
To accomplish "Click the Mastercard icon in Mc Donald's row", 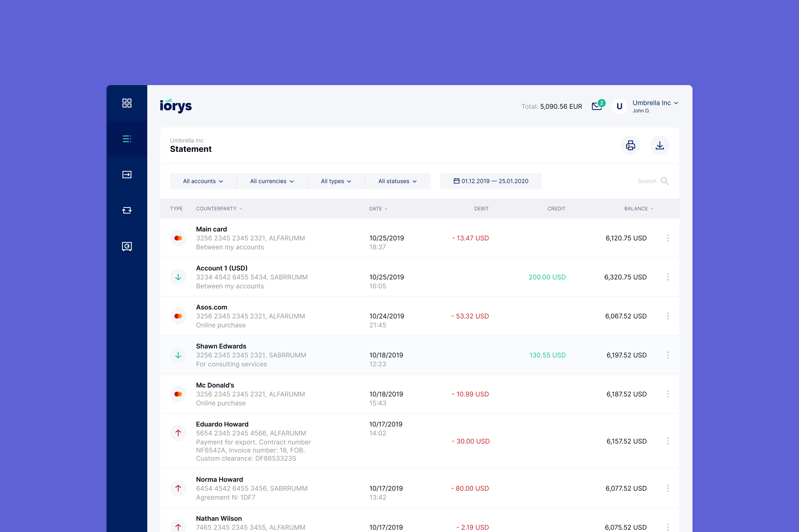I will [178, 394].
